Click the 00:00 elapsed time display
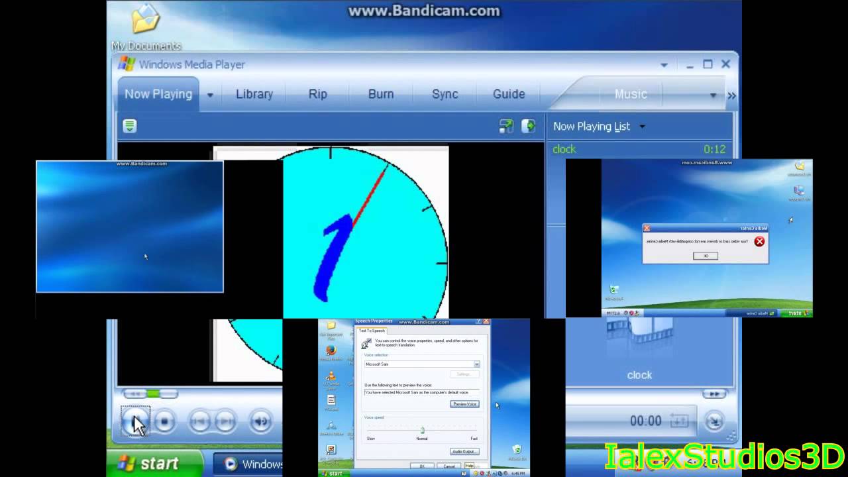The height and width of the screenshot is (477, 848). [645, 421]
